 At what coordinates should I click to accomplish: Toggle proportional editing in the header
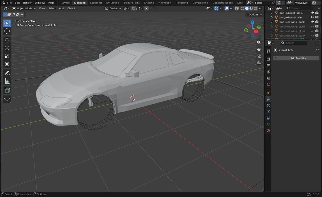click(x=146, y=8)
